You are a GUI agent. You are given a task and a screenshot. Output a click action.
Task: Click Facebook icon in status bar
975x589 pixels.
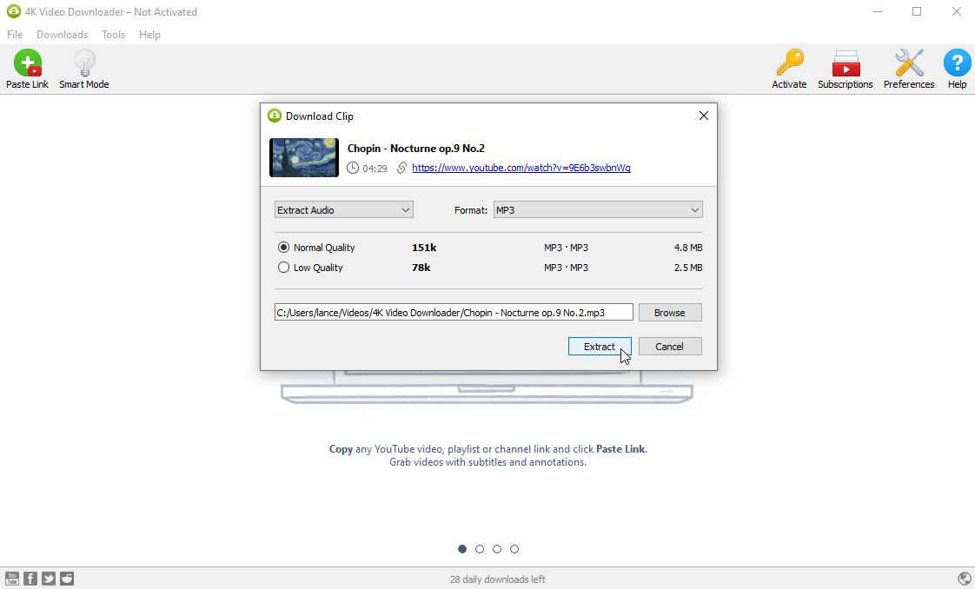tap(30, 579)
